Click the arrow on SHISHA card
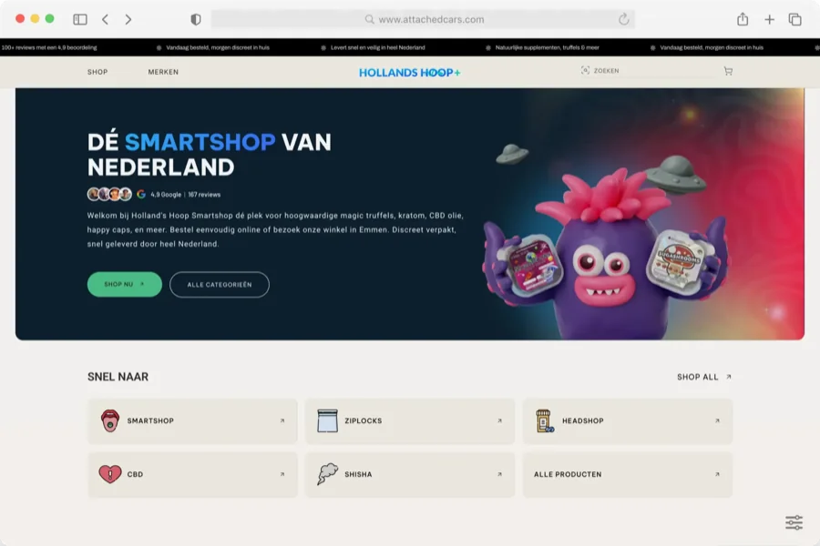 500,474
